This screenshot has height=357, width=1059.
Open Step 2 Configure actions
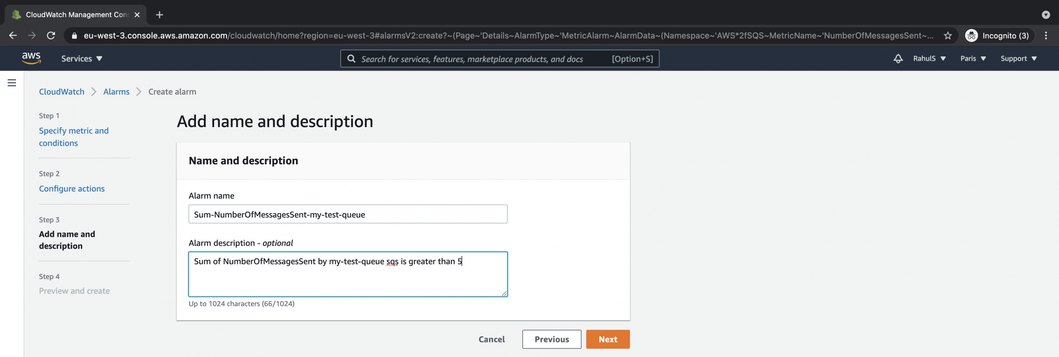72,189
